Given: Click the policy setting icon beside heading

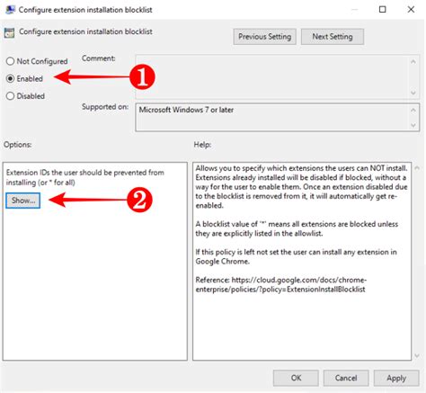Looking at the screenshot, I should click(x=9, y=32).
